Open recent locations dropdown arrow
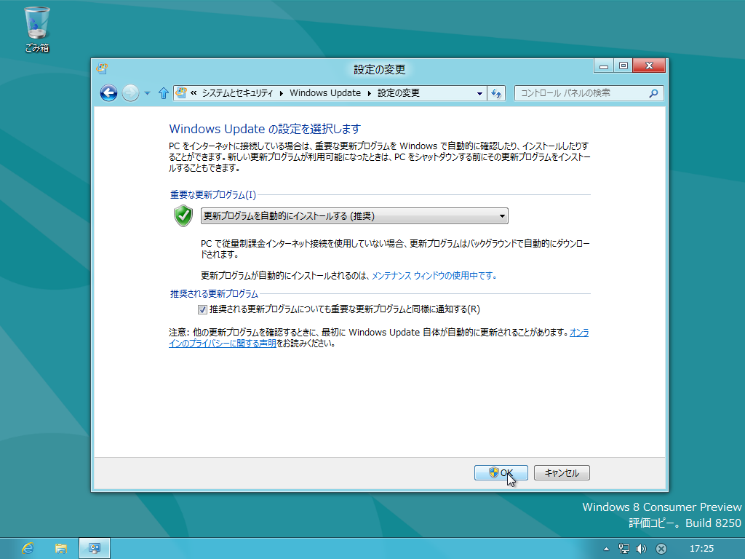745x559 pixels. point(147,93)
